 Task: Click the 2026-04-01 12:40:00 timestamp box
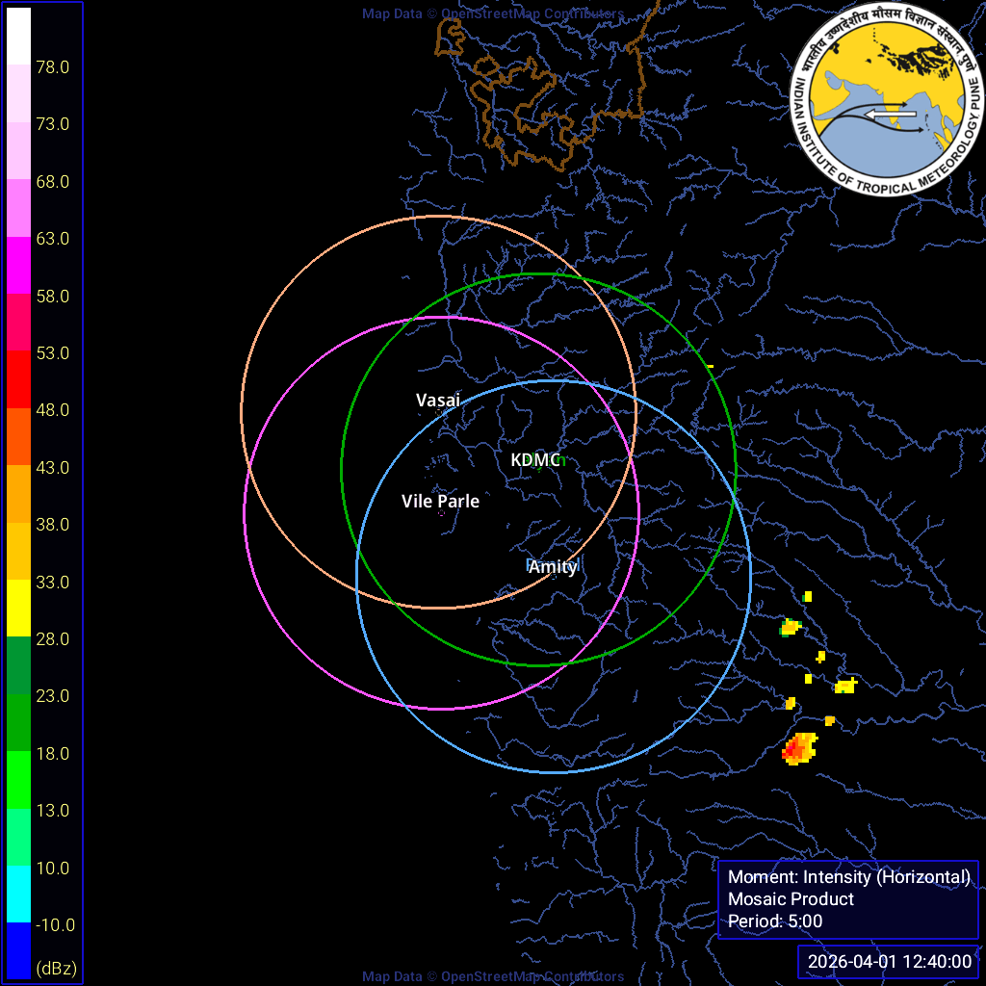(x=889, y=961)
